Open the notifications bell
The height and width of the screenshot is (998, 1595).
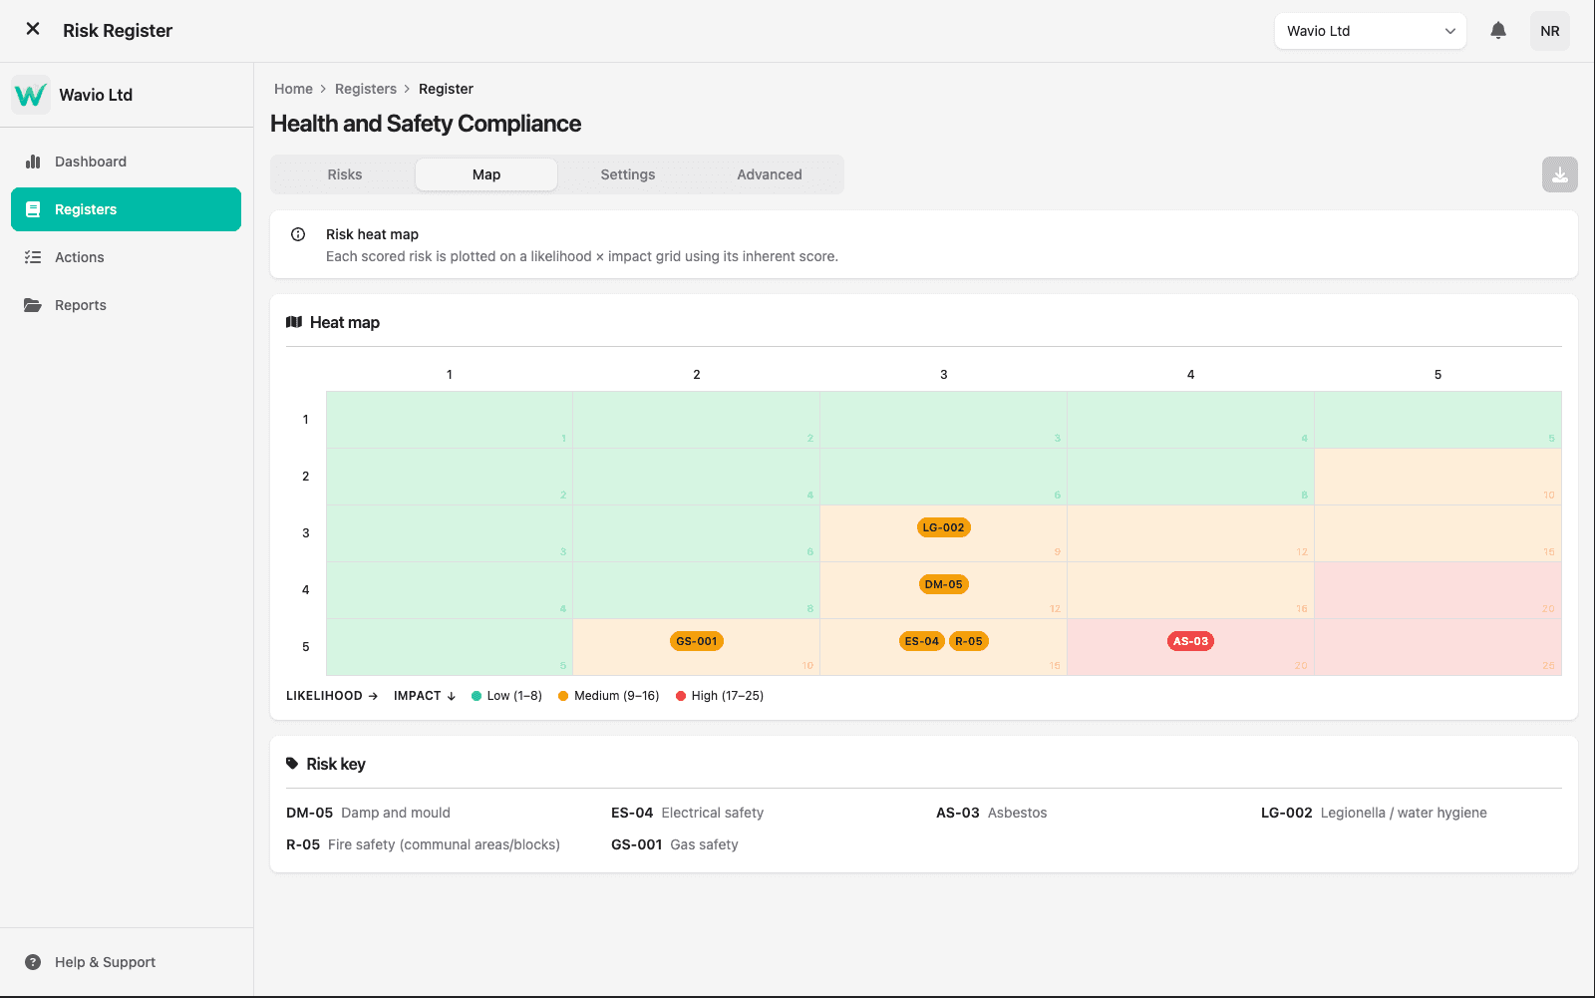[1498, 31]
